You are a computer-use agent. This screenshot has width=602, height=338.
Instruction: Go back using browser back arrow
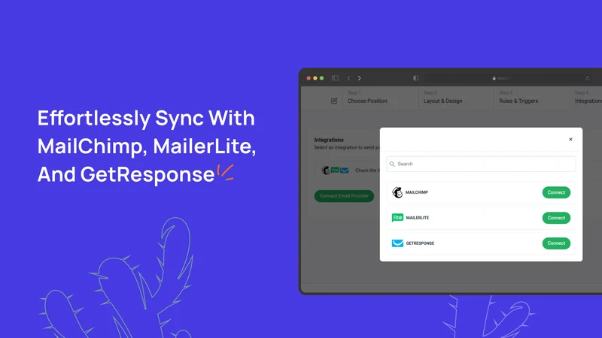click(x=348, y=78)
